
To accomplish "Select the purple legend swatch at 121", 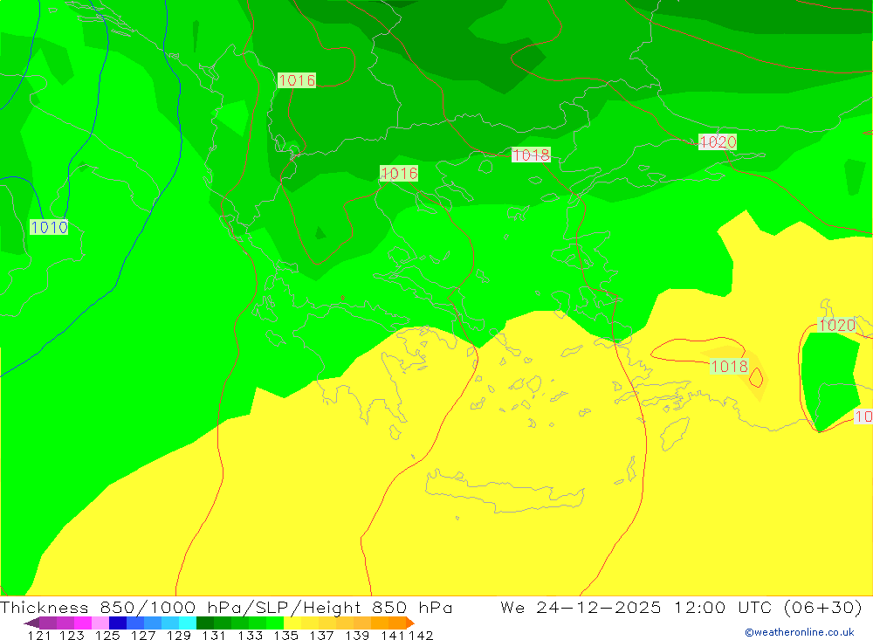I will 48,623.
